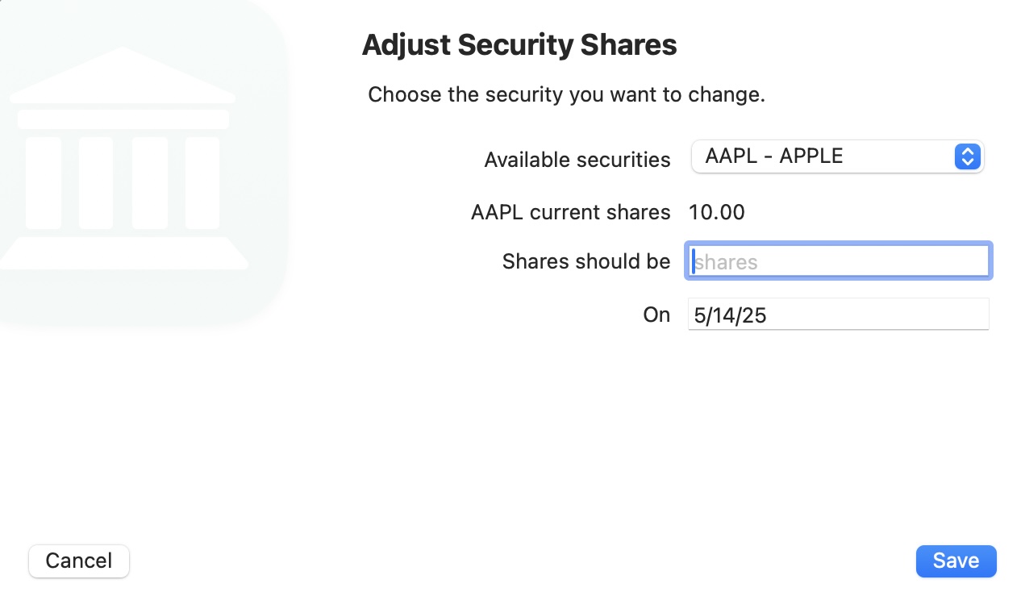Click the leftmost column of the bank icon
The height and width of the screenshot is (592, 1021).
[44, 183]
